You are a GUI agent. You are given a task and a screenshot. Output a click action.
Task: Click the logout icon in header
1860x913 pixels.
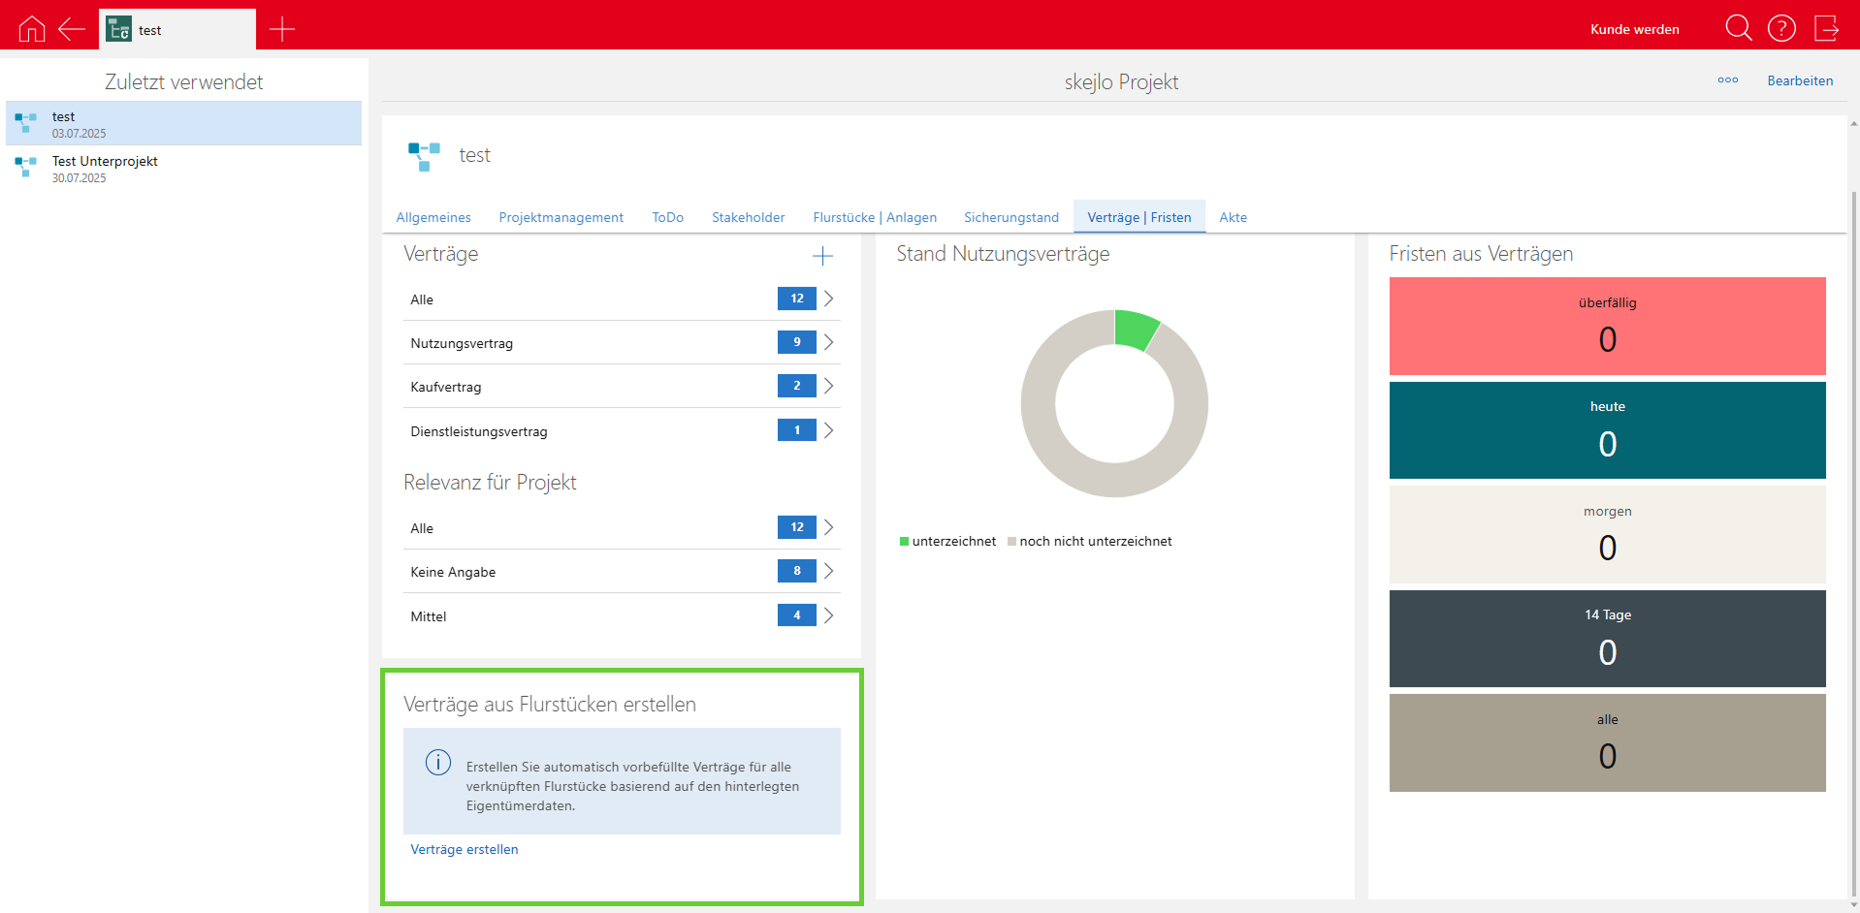pos(1826,28)
